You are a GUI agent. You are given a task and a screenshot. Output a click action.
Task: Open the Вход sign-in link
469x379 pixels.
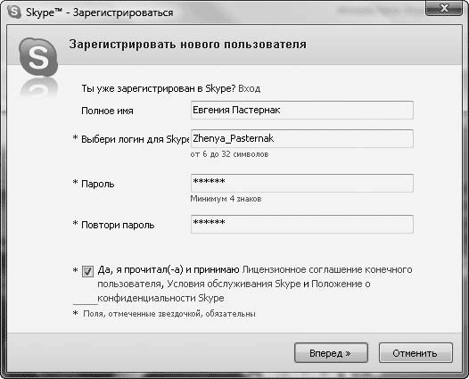249,88
